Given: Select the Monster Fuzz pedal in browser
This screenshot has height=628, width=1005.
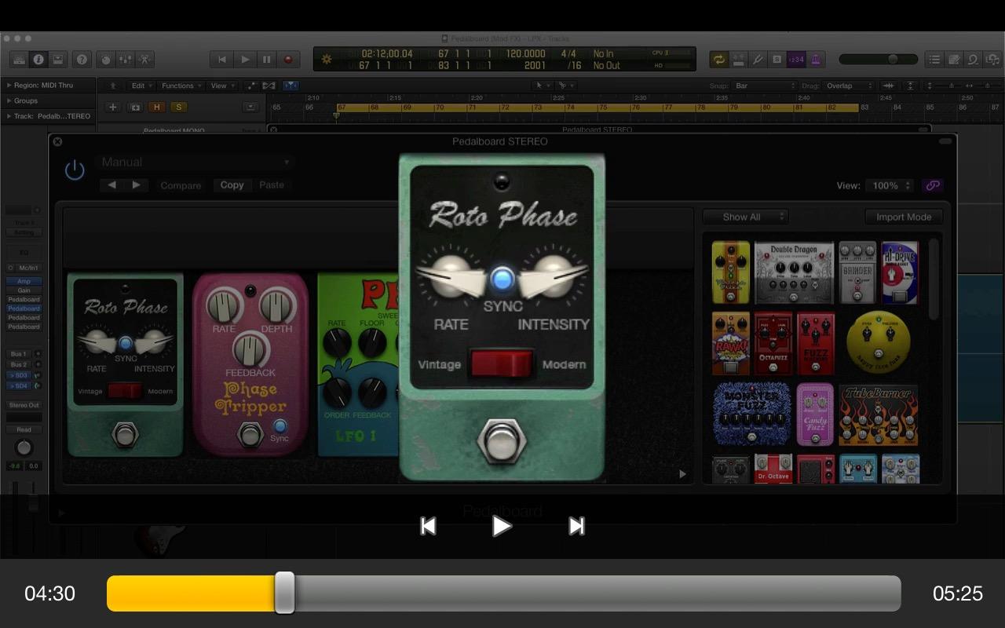Looking at the screenshot, I should (x=752, y=414).
